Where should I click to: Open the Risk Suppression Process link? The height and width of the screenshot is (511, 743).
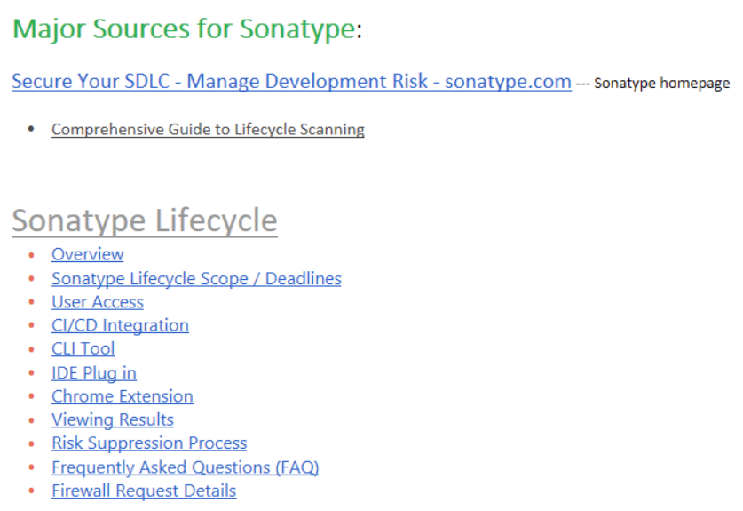149,443
